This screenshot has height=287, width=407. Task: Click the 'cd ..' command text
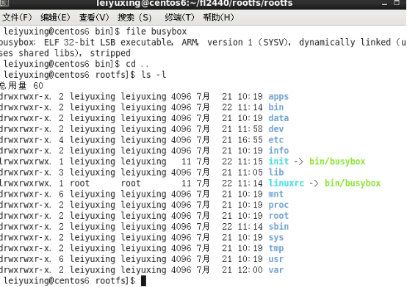click(137, 64)
